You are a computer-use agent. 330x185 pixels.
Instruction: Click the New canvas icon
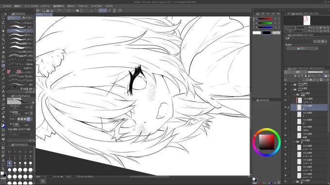(44, 11)
